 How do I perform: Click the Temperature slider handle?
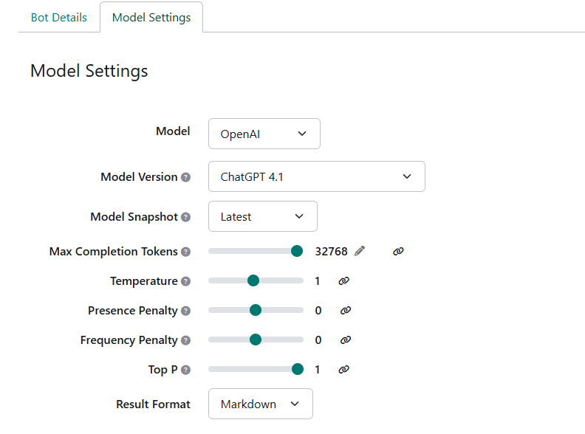tap(253, 280)
